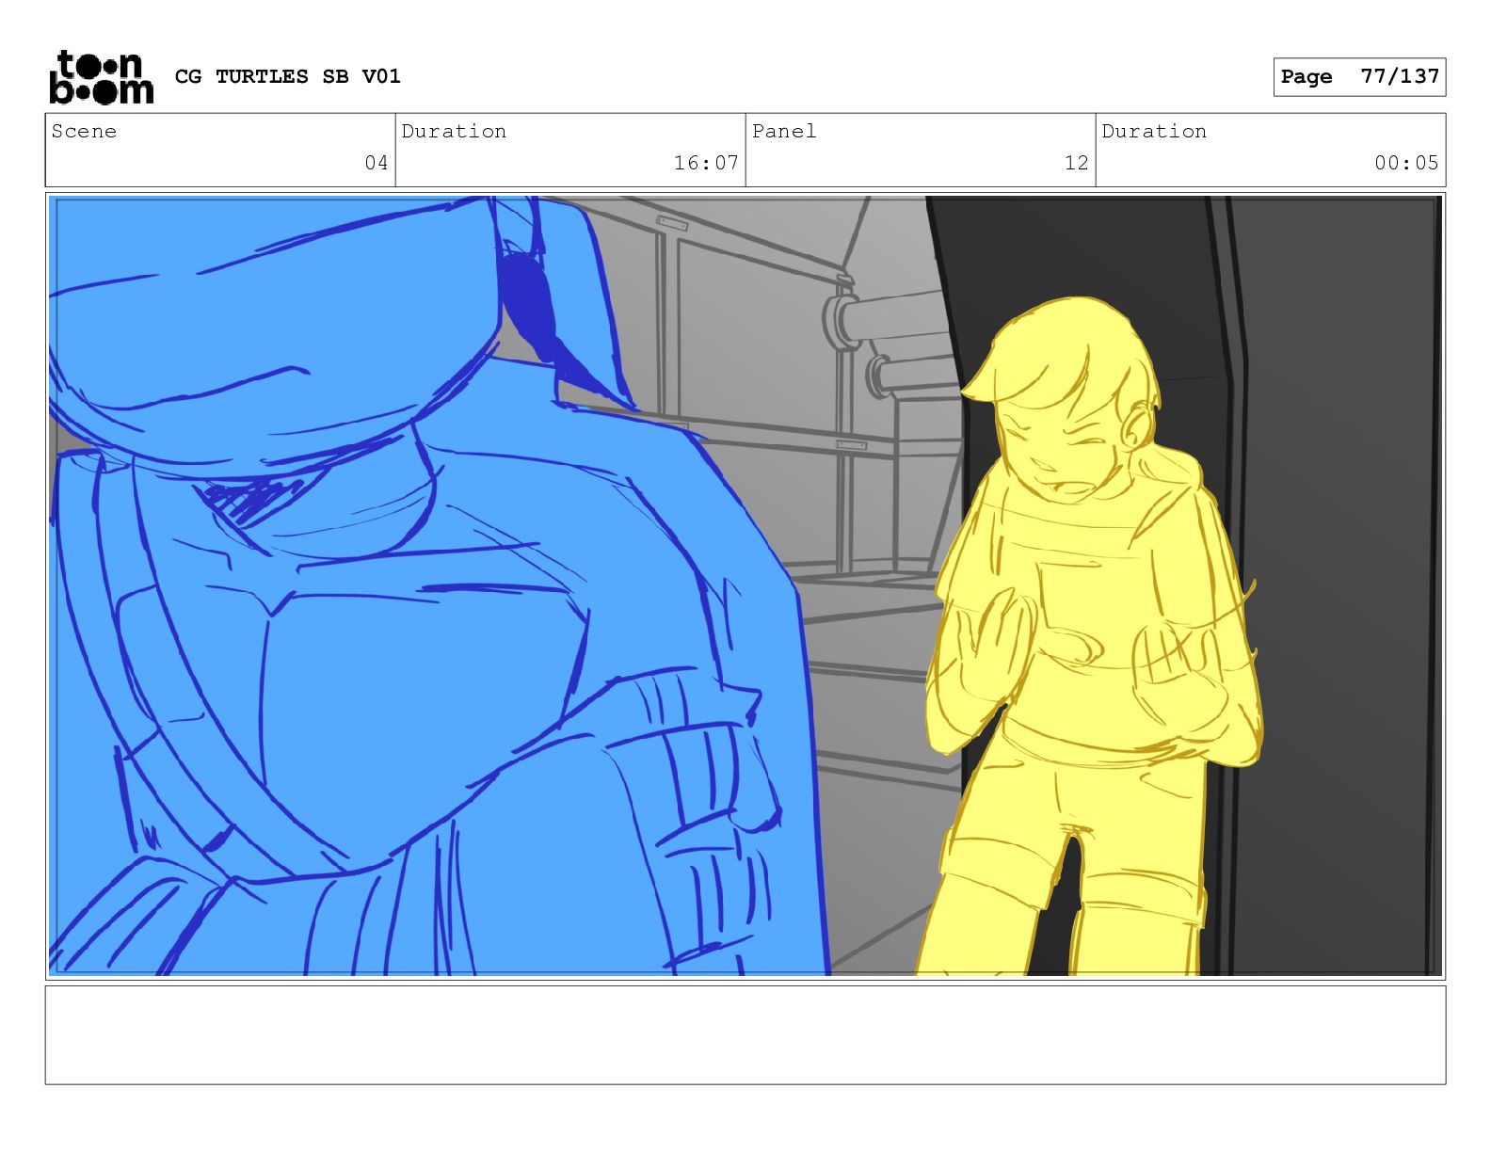Select the project title CG TURTLES SB V01

click(x=288, y=76)
